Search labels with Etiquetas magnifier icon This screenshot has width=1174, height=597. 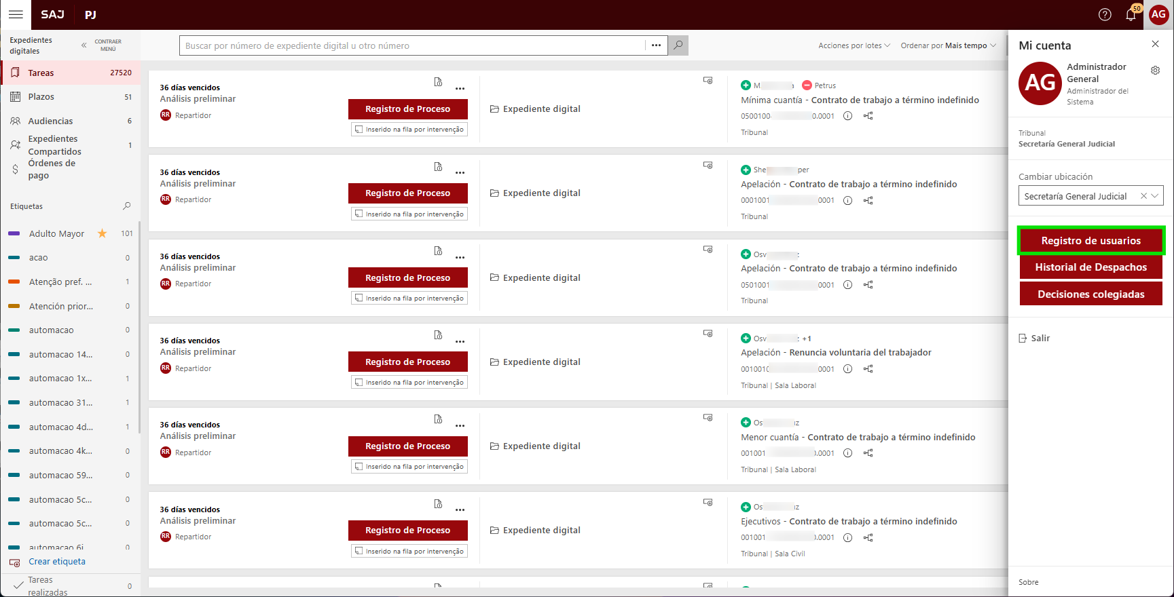(x=126, y=206)
